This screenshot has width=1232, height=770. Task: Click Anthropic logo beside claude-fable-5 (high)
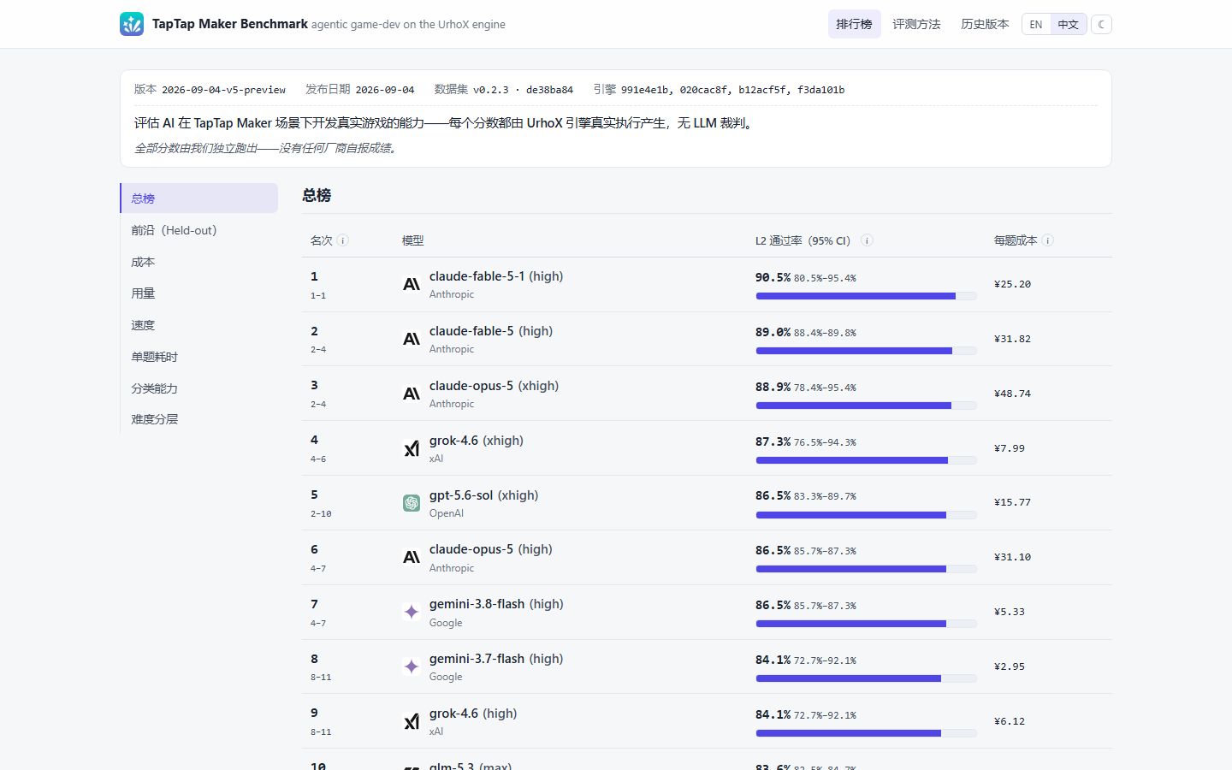pyautogui.click(x=412, y=339)
